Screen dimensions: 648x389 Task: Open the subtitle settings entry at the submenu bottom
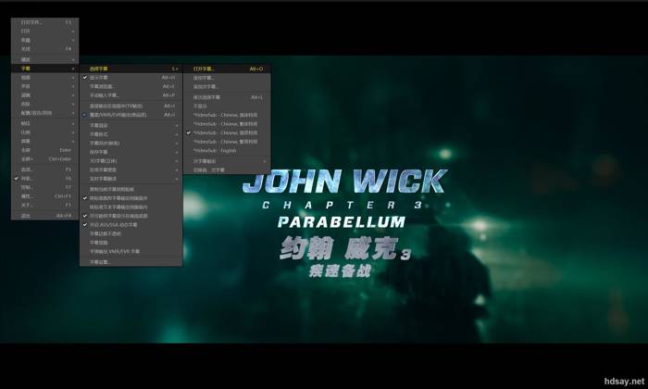(x=131, y=262)
